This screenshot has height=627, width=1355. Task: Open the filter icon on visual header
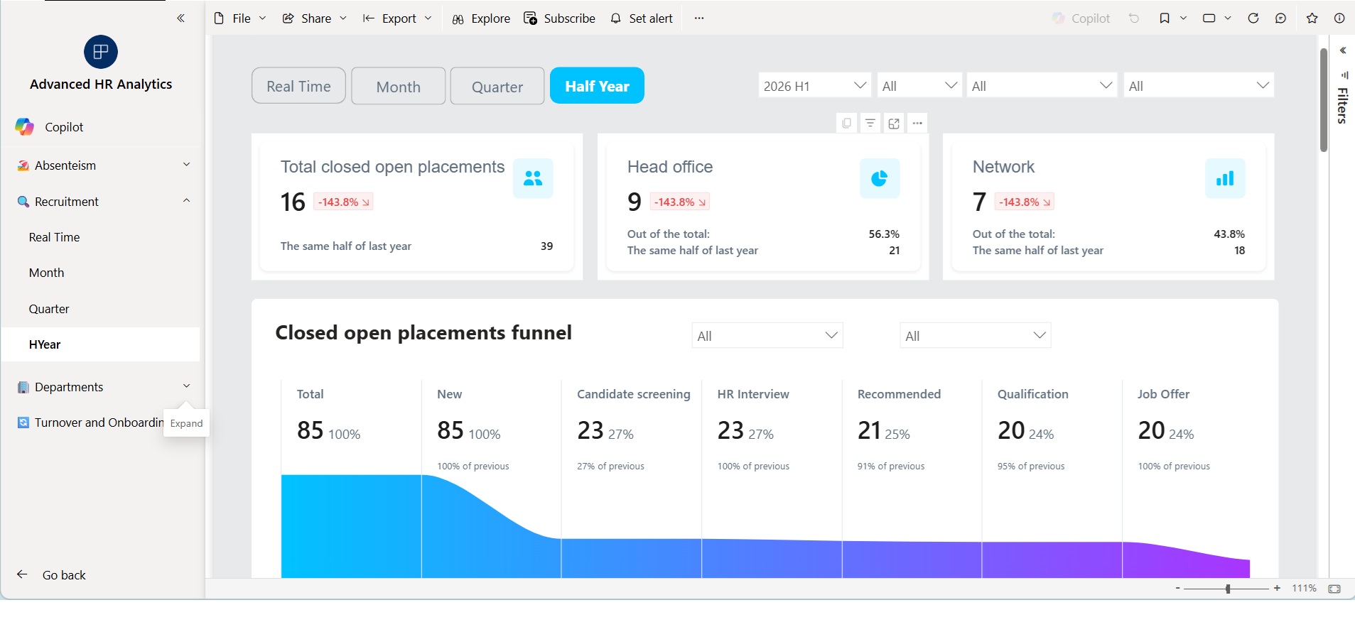[x=870, y=124]
